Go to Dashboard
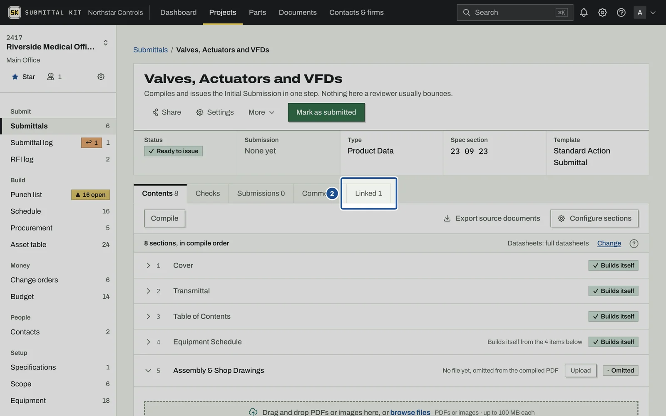The image size is (666, 416). [x=179, y=12]
